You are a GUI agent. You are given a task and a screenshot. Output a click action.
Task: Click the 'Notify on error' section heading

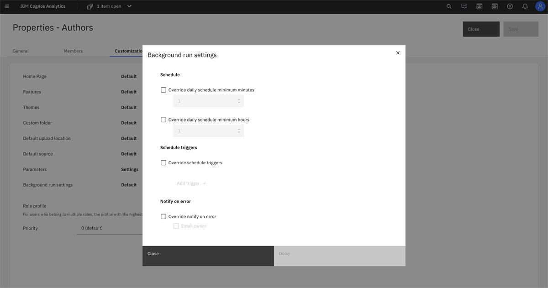pos(175,201)
